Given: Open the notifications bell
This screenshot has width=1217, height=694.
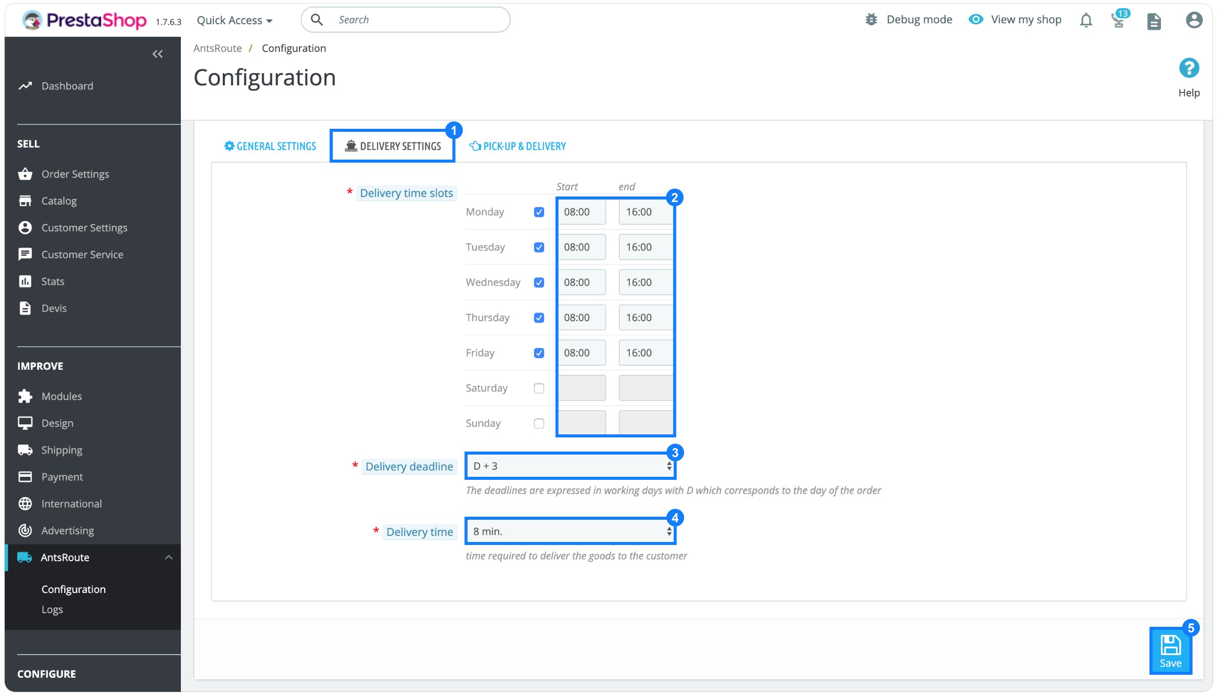Looking at the screenshot, I should tap(1086, 20).
